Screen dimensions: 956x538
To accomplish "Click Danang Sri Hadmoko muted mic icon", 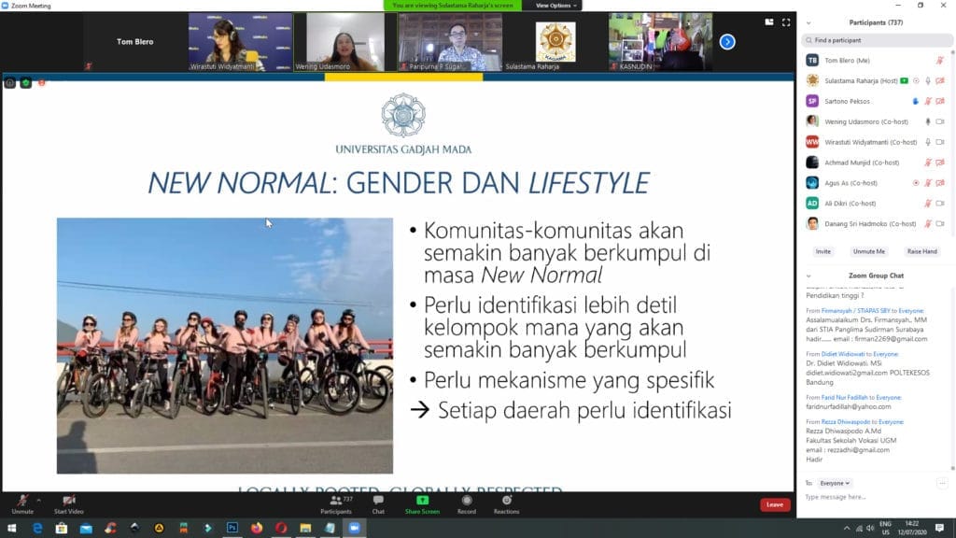I will [928, 224].
